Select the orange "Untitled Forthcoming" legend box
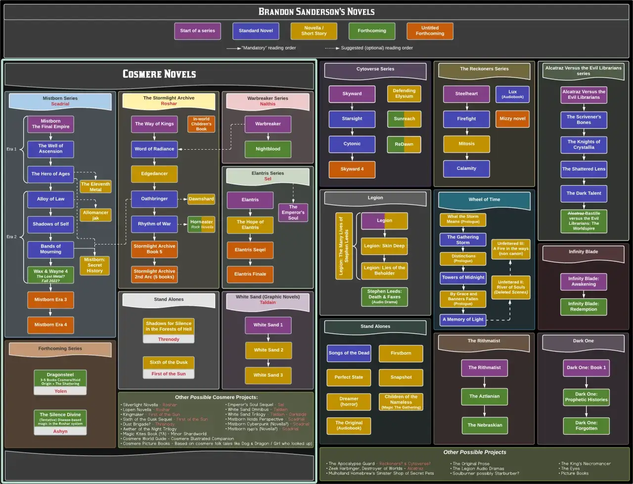 (430, 31)
